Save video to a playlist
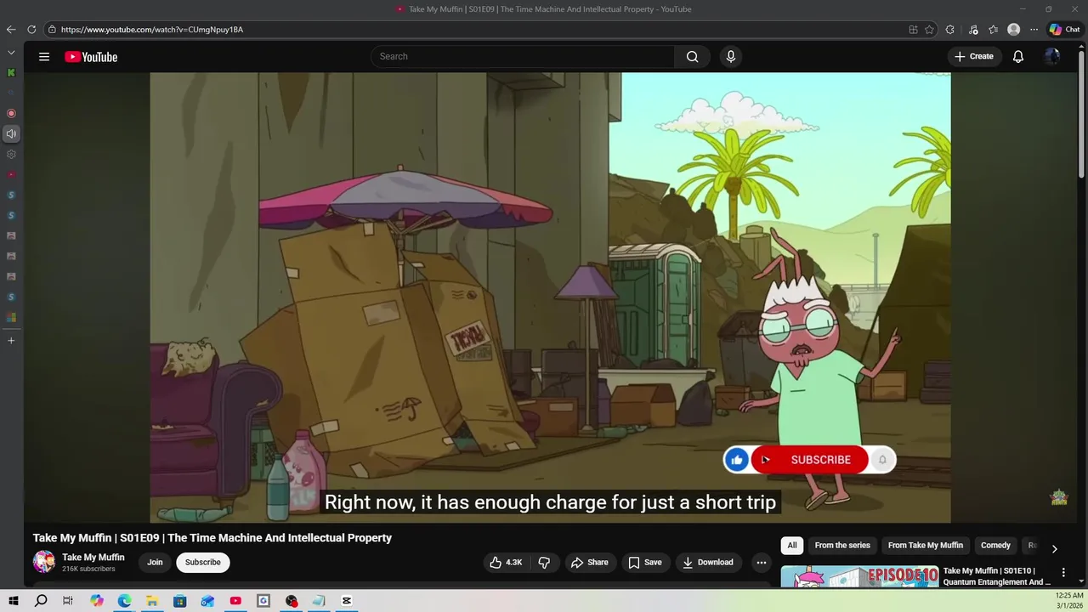This screenshot has width=1088, height=612. tap(645, 562)
